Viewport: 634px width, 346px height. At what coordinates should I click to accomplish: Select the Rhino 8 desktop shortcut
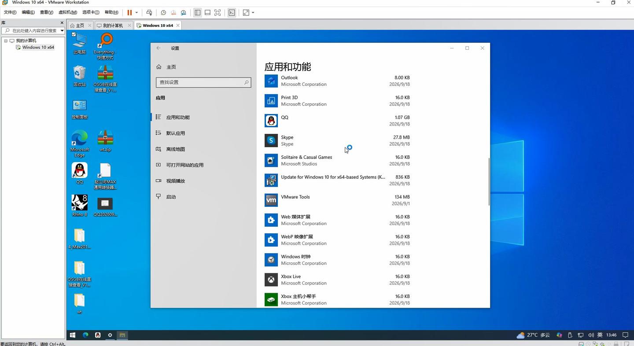point(80,206)
